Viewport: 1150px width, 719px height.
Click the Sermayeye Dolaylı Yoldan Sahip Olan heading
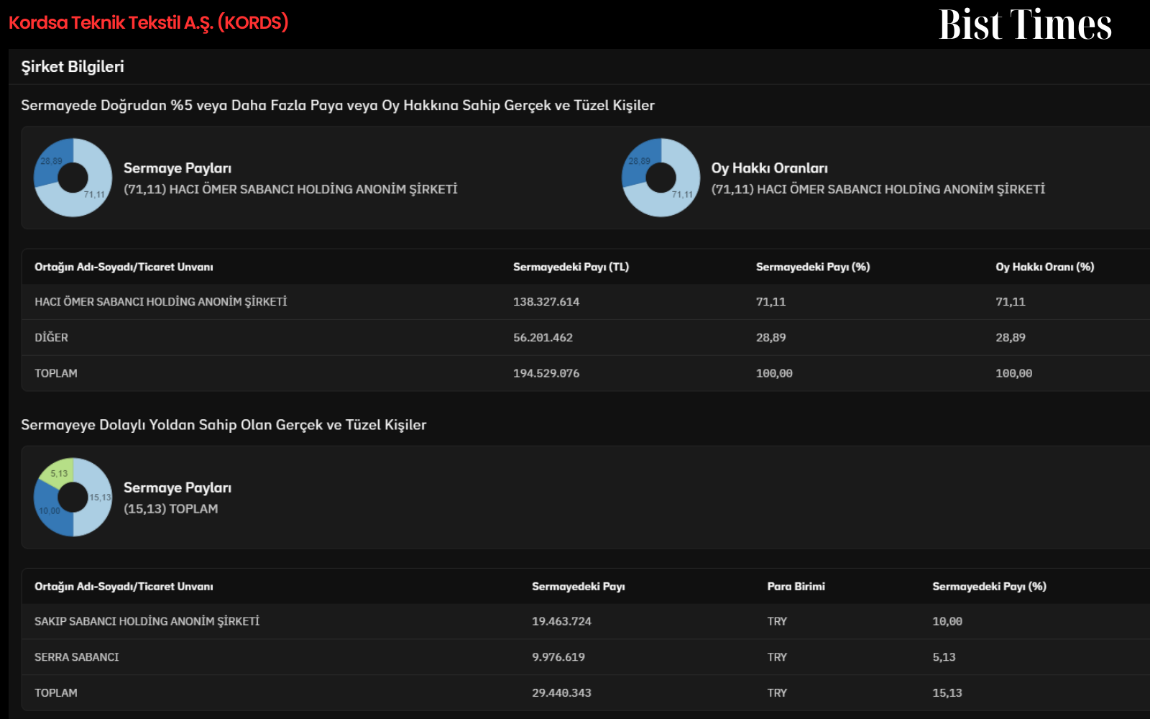(x=224, y=425)
